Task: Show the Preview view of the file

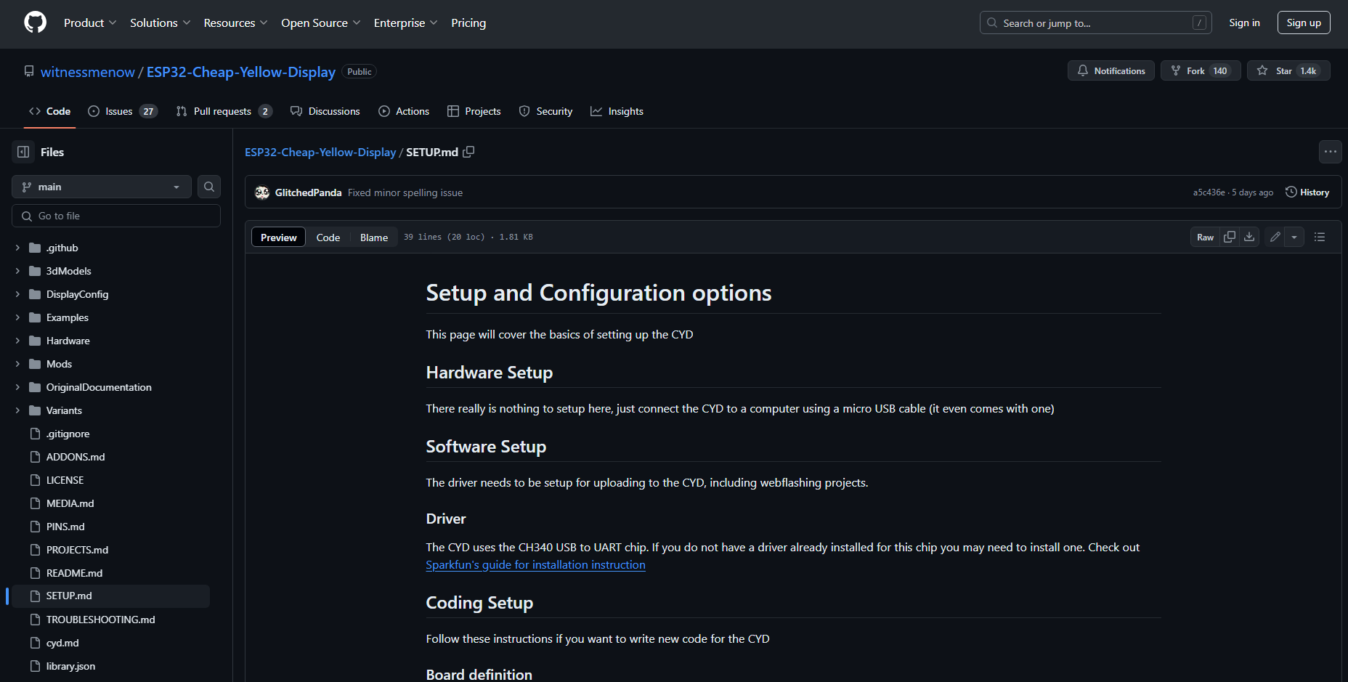Action: [278, 237]
